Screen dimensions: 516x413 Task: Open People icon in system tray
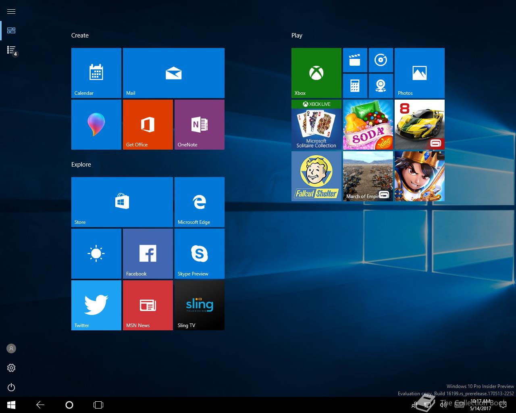(414, 405)
